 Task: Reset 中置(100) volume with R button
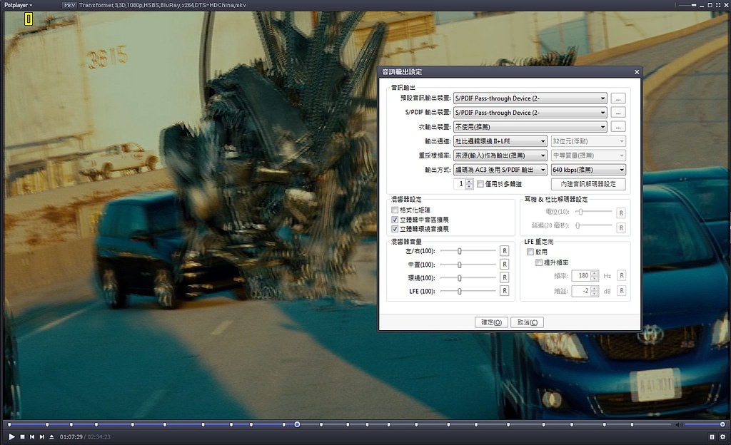505,265
